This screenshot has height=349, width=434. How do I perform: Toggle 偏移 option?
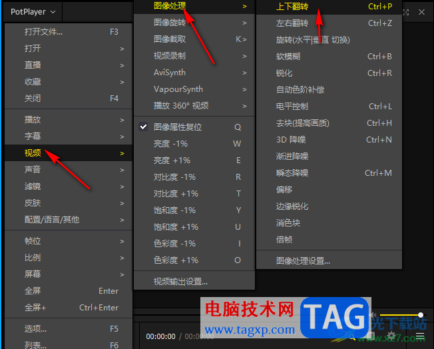pos(329,189)
